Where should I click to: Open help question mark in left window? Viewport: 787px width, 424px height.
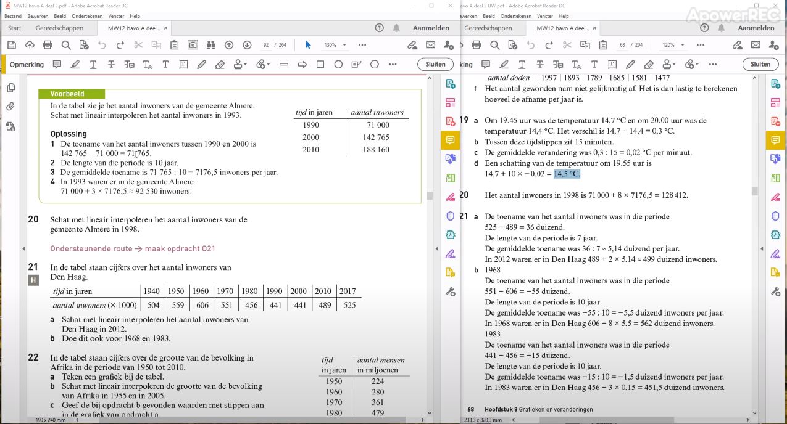click(379, 28)
